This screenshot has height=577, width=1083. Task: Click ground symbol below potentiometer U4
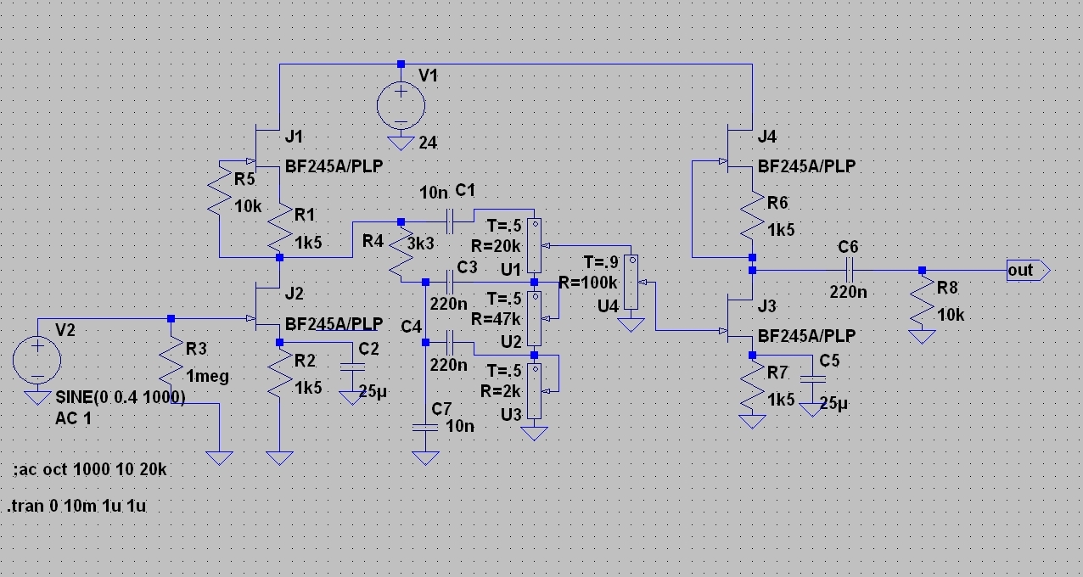630,324
